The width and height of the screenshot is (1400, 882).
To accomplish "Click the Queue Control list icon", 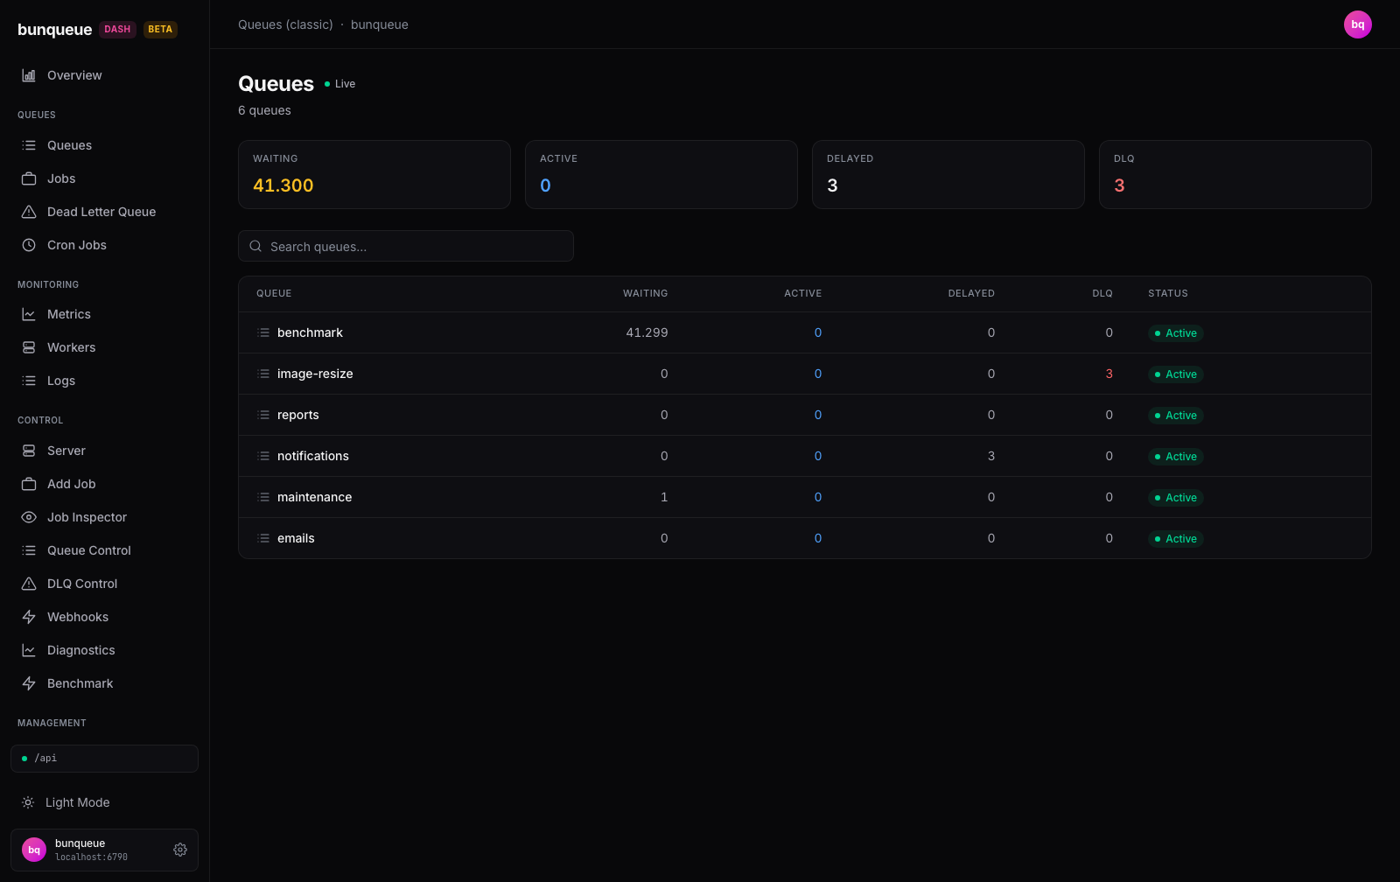I will (x=29, y=550).
